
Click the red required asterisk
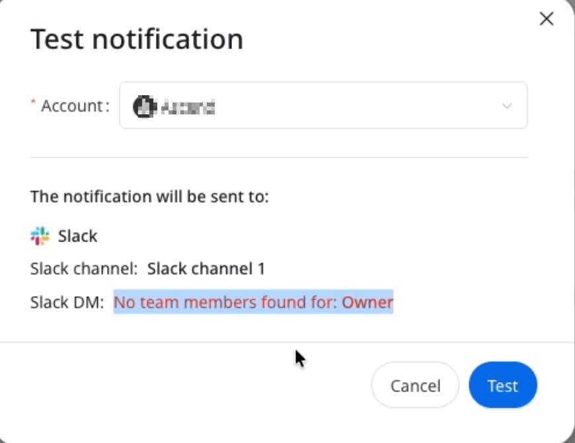(33, 104)
